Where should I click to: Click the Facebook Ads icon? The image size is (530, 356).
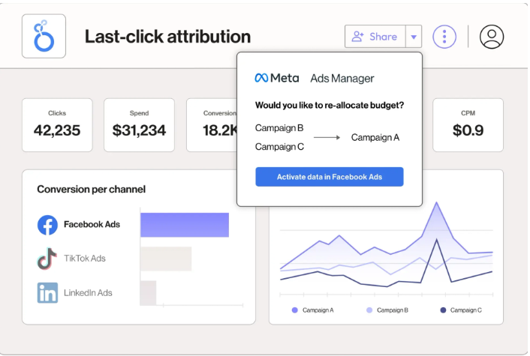[x=47, y=225]
